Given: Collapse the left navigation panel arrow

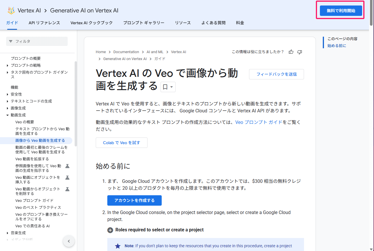Looking at the screenshot, I should (69, 241).
